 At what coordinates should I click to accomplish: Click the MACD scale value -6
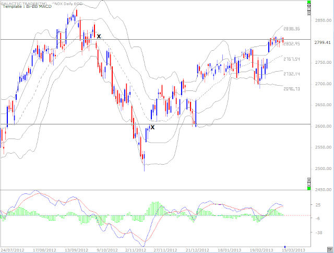[317, 218]
